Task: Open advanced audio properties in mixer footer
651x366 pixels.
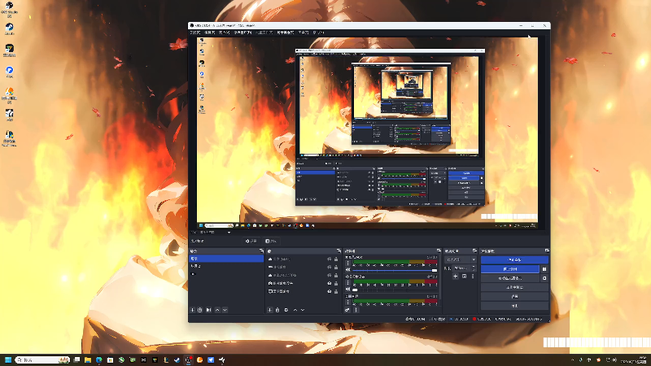Action: 347,310
